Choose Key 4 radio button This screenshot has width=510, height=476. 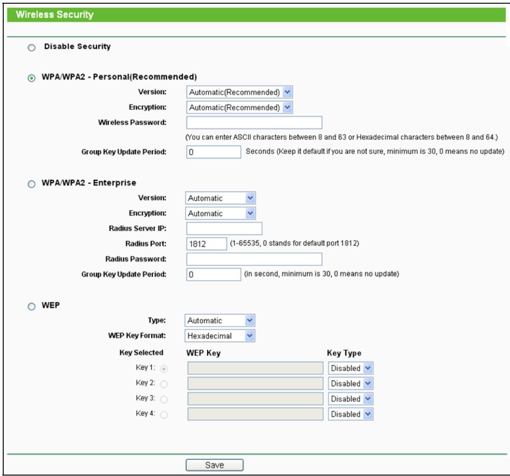pos(164,414)
